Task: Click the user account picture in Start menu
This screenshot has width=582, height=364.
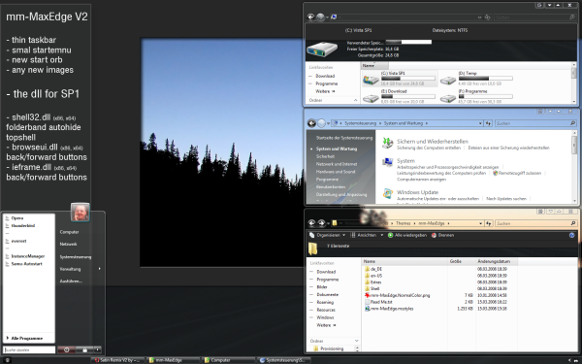Action: 81,212
